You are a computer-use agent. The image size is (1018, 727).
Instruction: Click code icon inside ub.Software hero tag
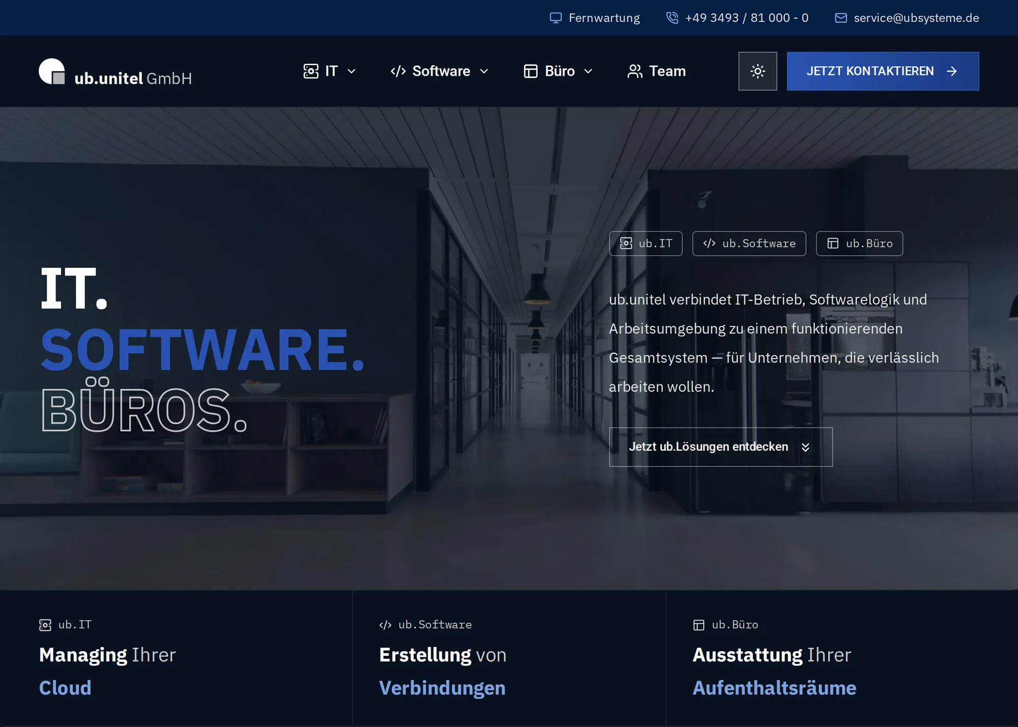pos(709,243)
